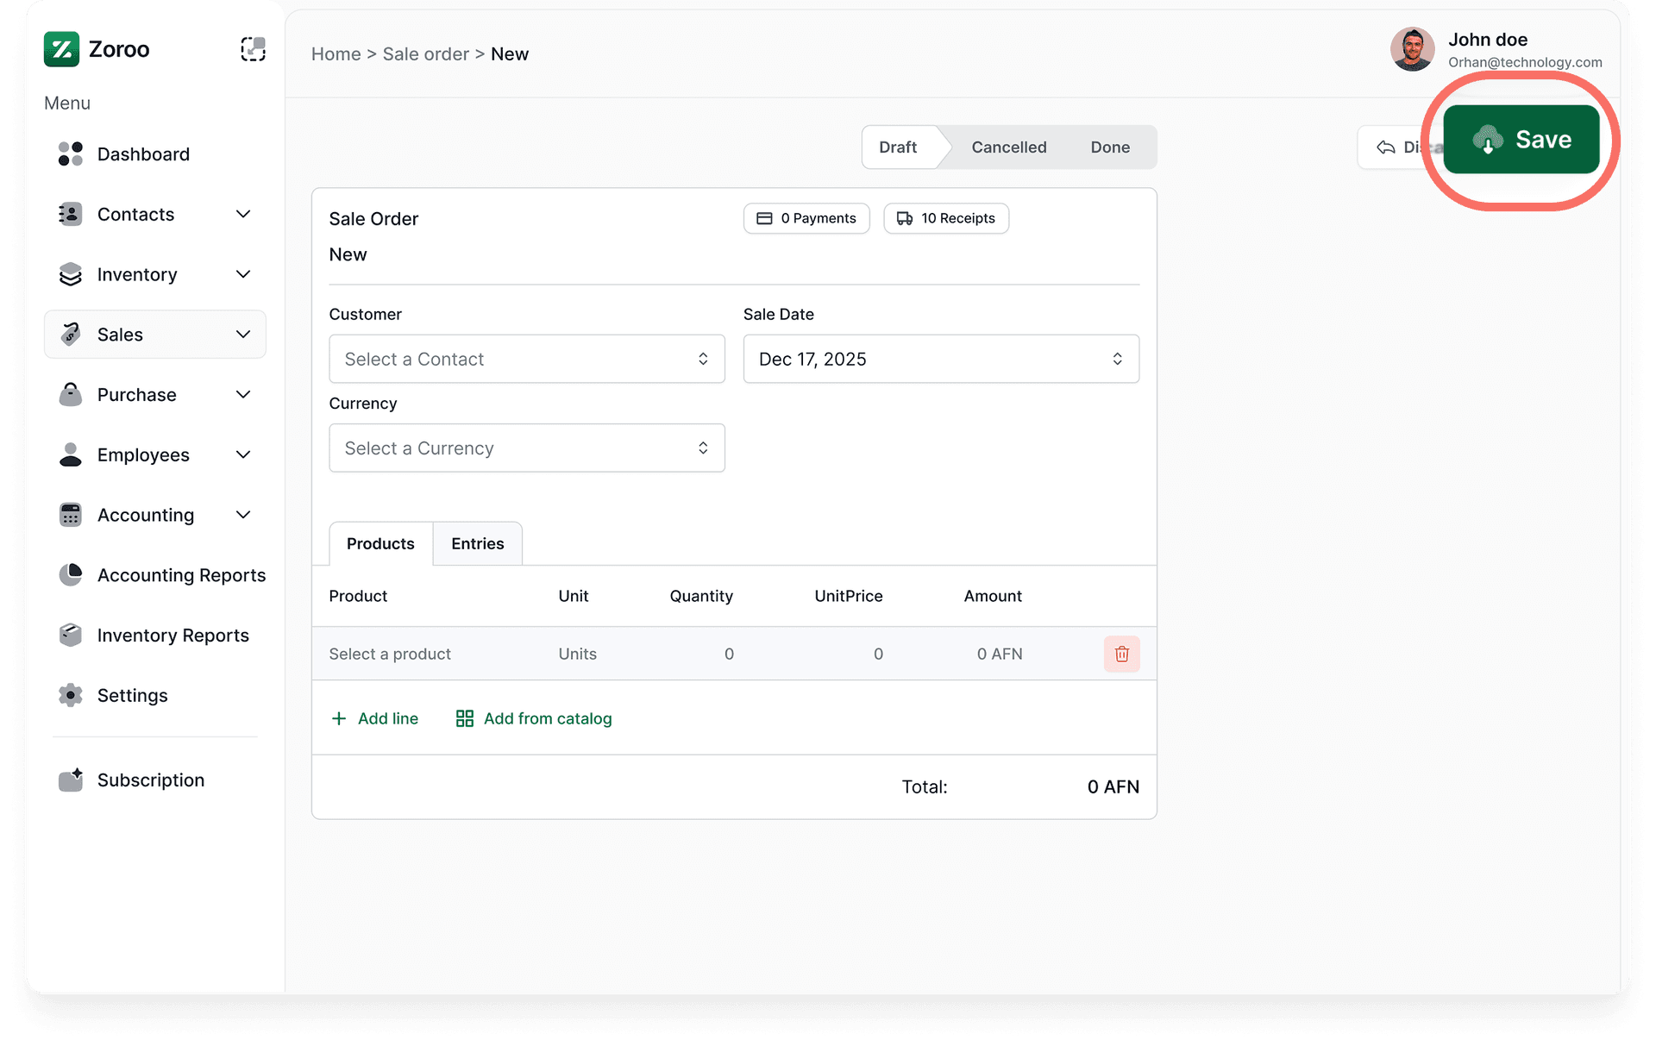This screenshot has width=1656, height=1046.
Task: Open the Select a Currency dropdown
Action: click(x=526, y=448)
